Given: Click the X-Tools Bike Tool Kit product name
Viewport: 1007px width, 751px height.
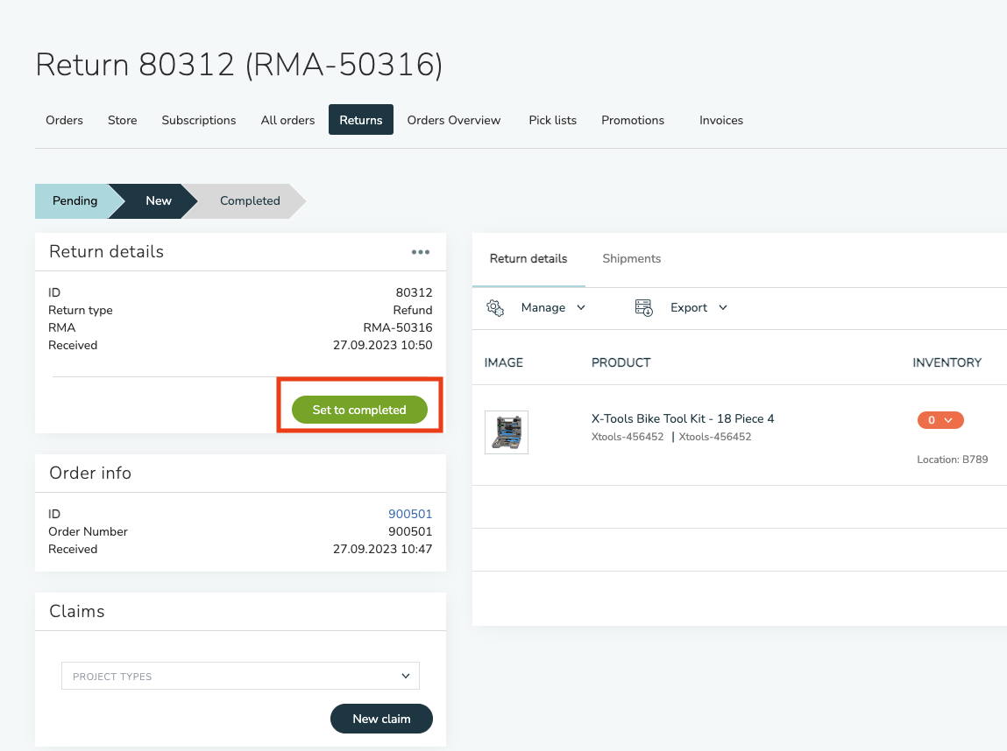Looking at the screenshot, I should (683, 418).
